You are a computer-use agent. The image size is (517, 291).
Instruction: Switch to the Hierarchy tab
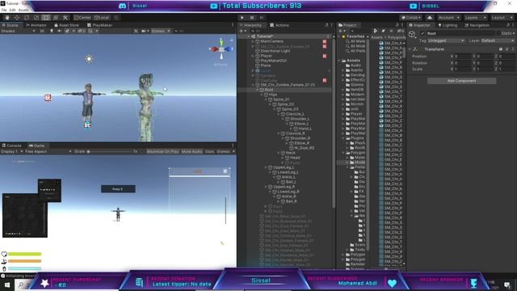251,25
